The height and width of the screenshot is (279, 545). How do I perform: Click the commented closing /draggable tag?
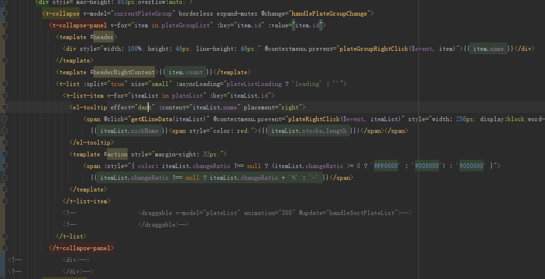click(x=158, y=224)
